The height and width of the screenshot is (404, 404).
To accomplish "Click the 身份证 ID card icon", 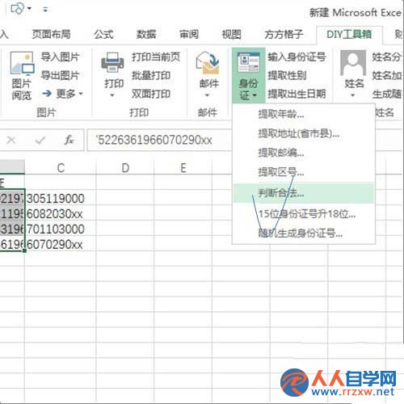I will [248, 62].
